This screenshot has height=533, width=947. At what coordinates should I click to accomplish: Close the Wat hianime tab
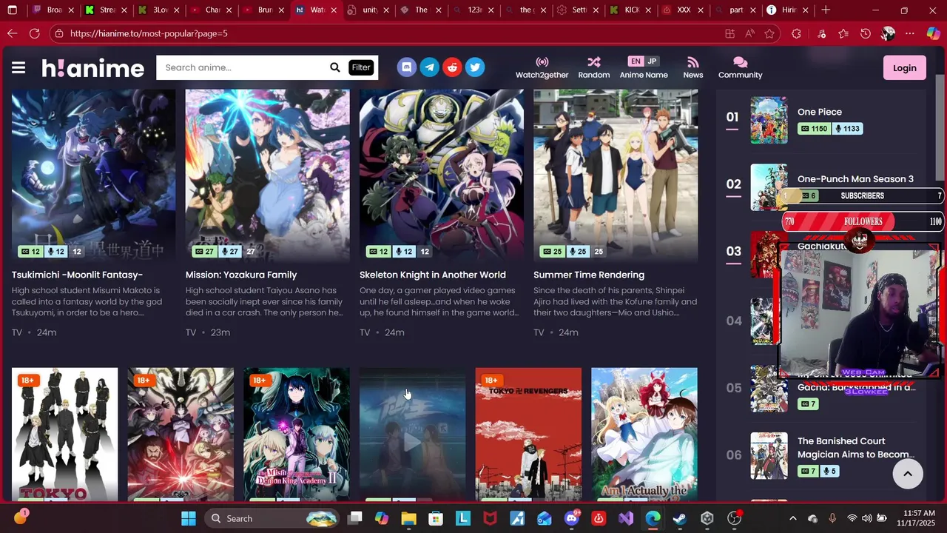click(334, 10)
